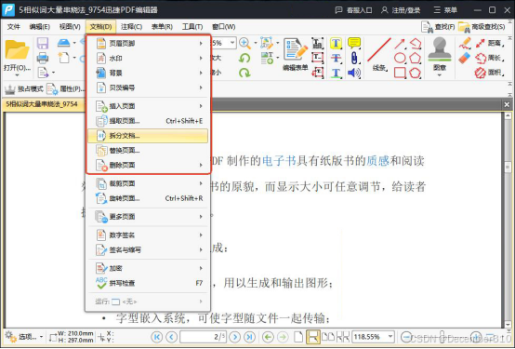The image size is (515, 349).
Task: Expand the 数字签名 digital signature submenu
Action: (148, 235)
